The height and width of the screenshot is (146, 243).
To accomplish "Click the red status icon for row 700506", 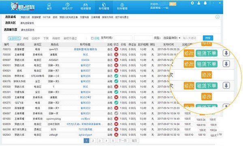I will pos(116,55).
